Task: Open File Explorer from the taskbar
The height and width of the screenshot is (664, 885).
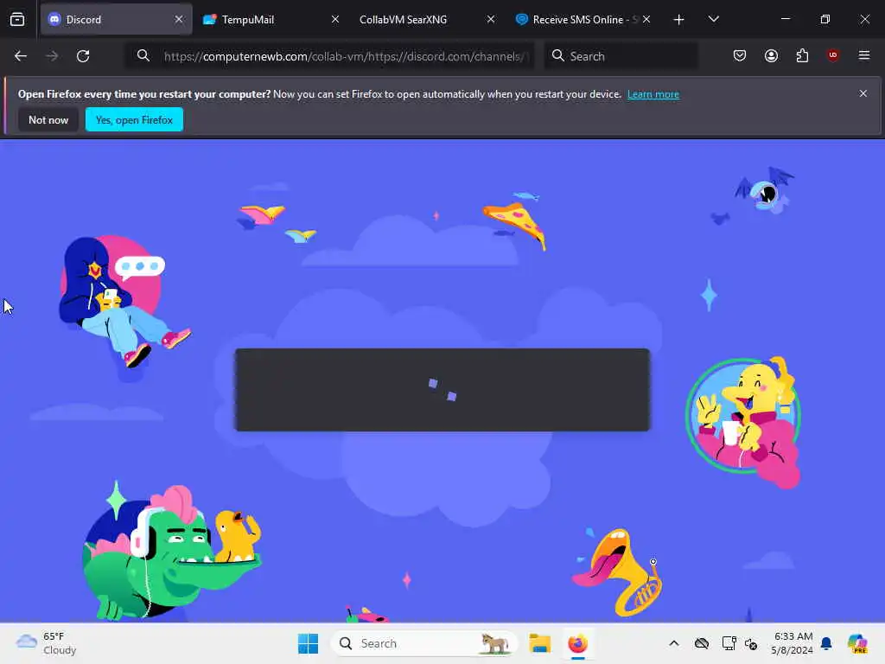Action: [x=539, y=643]
